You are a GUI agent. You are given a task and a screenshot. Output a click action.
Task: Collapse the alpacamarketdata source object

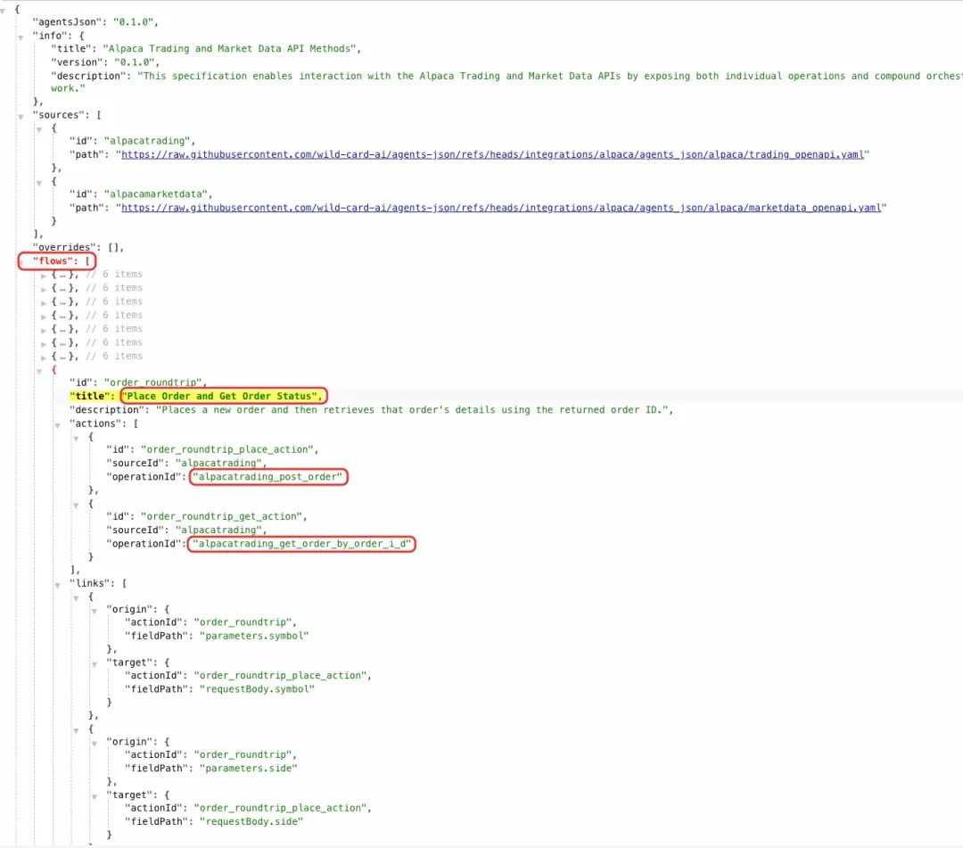tap(39, 183)
